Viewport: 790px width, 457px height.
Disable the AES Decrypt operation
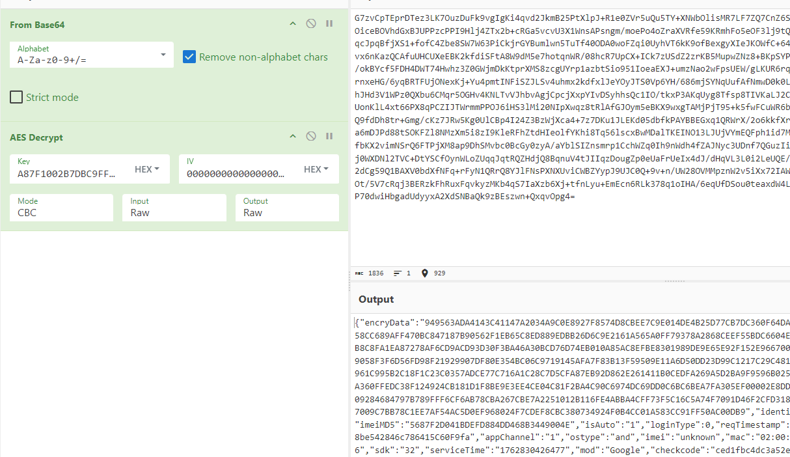(x=311, y=137)
